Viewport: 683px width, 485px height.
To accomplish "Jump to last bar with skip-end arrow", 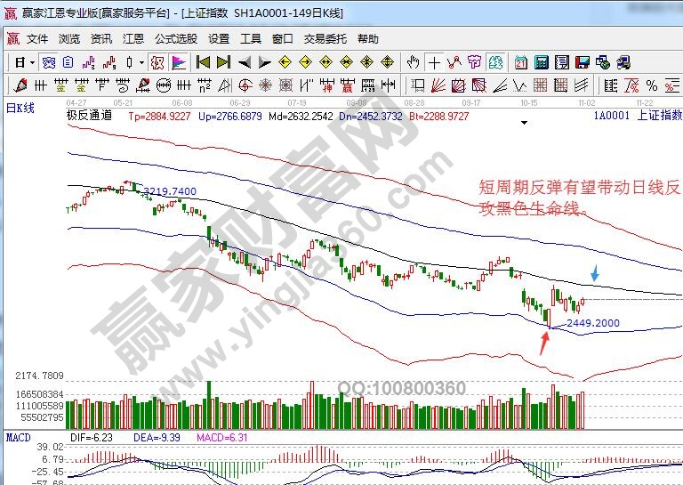I will tap(223, 62).
